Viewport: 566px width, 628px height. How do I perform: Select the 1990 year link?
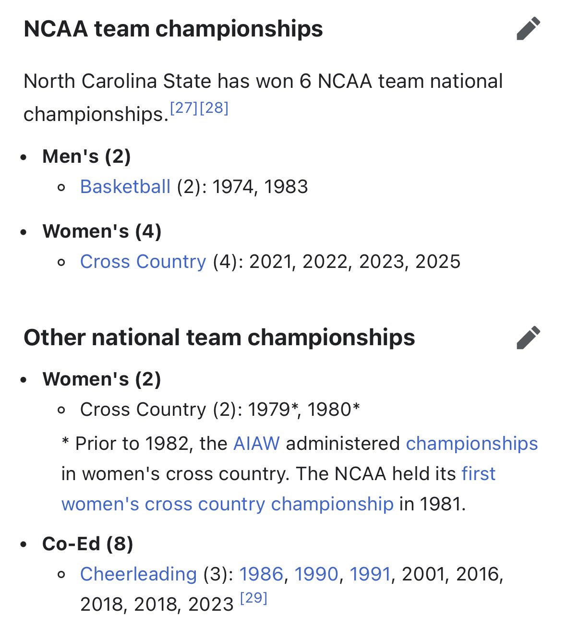click(x=316, y=574)
